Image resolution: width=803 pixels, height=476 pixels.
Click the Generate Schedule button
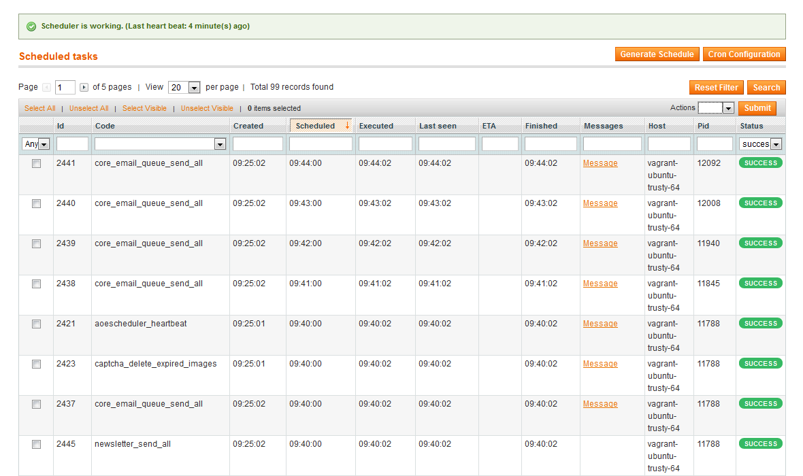657,54
